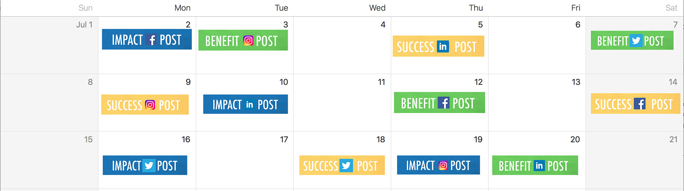Select the Jul 1 Sunday cell
The width and height of the screenshot is (684, 191).
(49, 45)
